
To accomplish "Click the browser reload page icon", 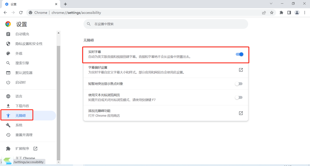I will point(21,13).
